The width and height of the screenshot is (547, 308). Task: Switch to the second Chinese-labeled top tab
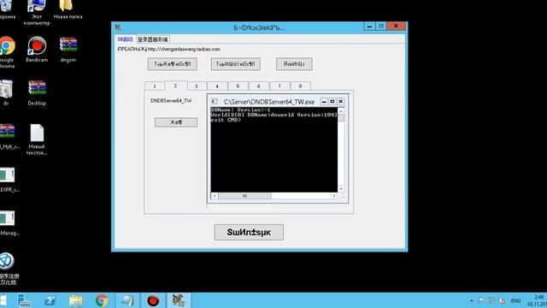point(153,39)
